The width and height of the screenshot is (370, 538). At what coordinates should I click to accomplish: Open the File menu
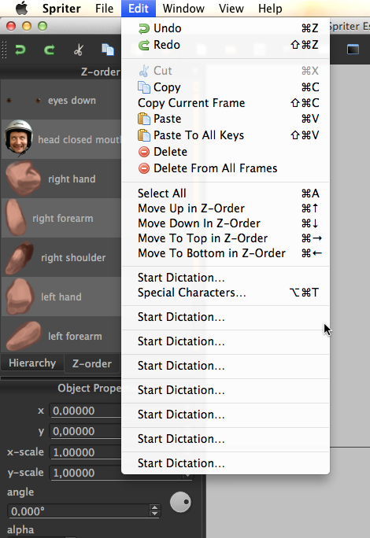pos(104,8)
